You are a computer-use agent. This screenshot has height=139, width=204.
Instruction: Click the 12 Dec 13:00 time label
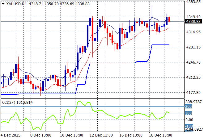(101, 135)
